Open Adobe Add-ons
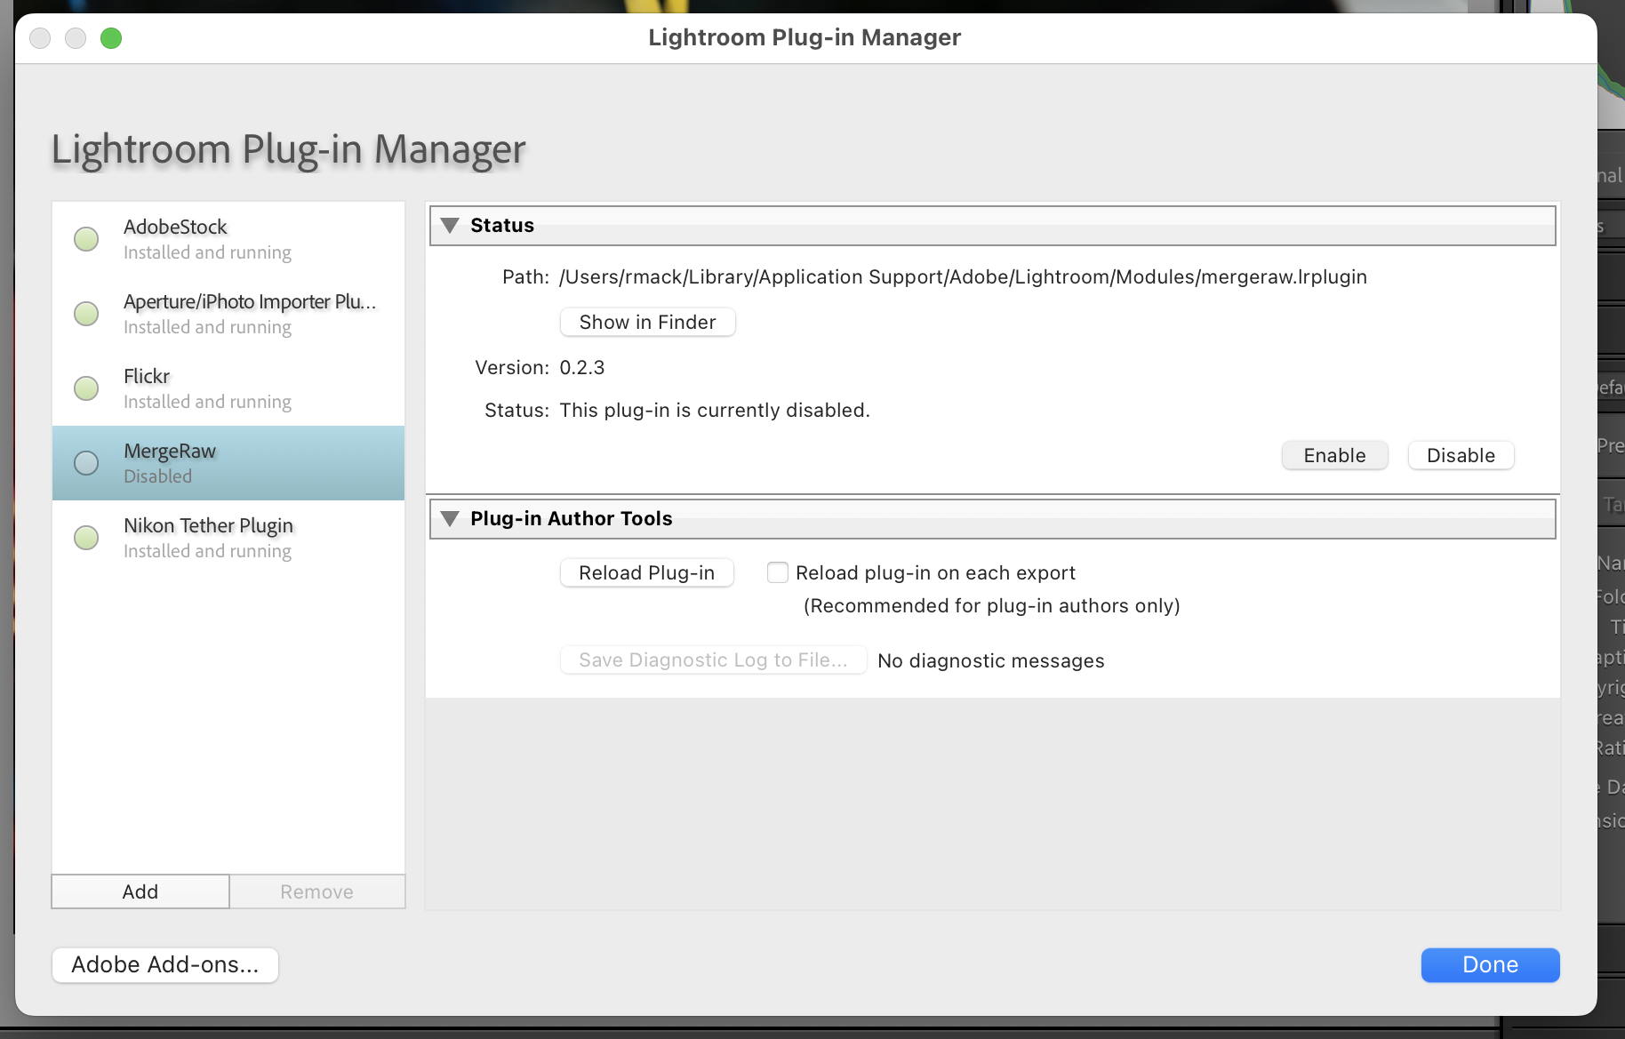 164,964
